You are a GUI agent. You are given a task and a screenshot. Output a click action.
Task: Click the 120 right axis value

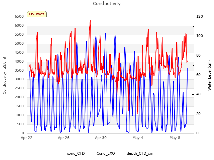coord(200,16)
